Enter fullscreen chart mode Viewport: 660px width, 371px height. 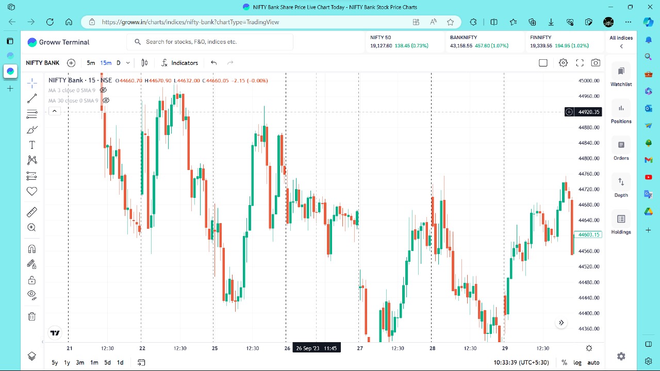[580, 63]
